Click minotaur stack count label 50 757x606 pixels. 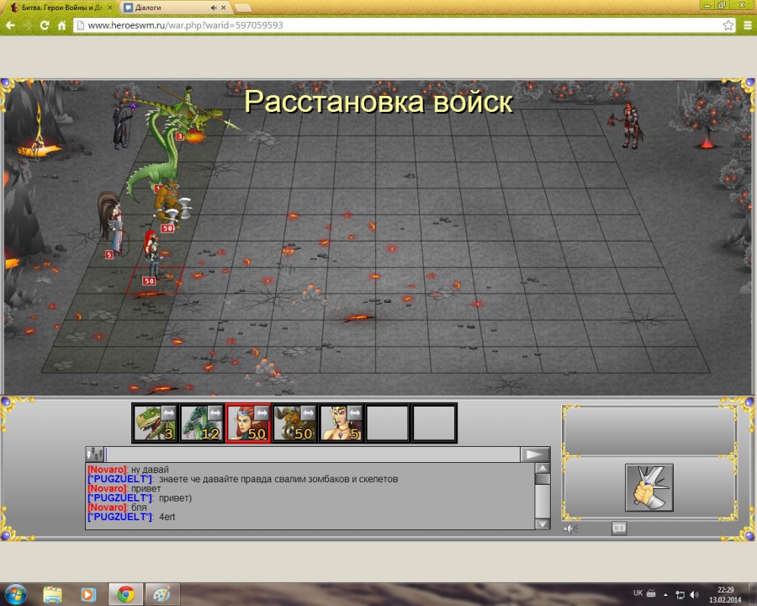point(167,228)
